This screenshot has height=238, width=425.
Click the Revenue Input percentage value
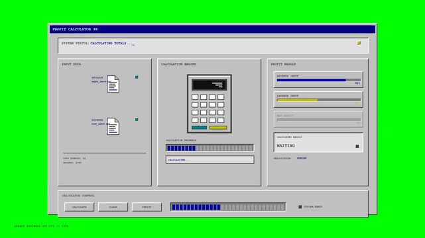click(358, 83)
